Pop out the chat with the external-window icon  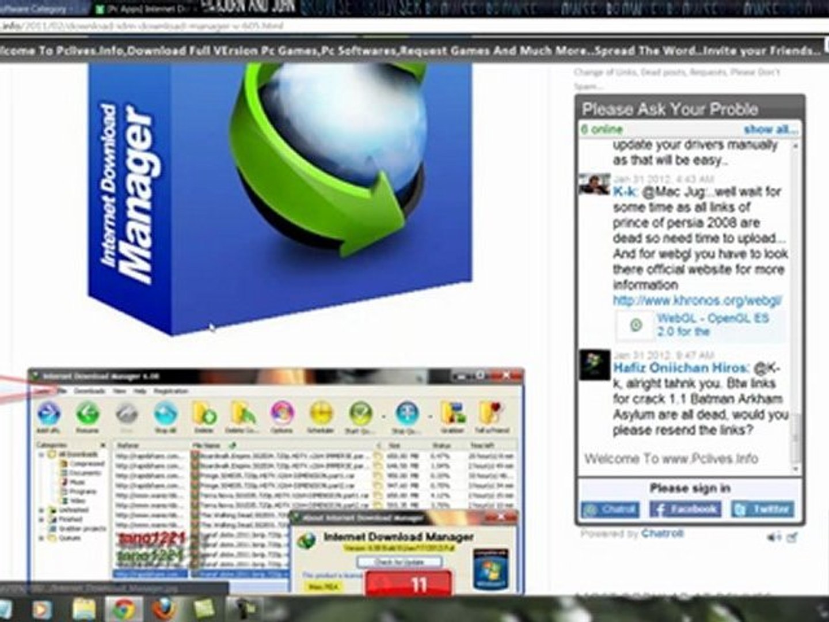792,537
